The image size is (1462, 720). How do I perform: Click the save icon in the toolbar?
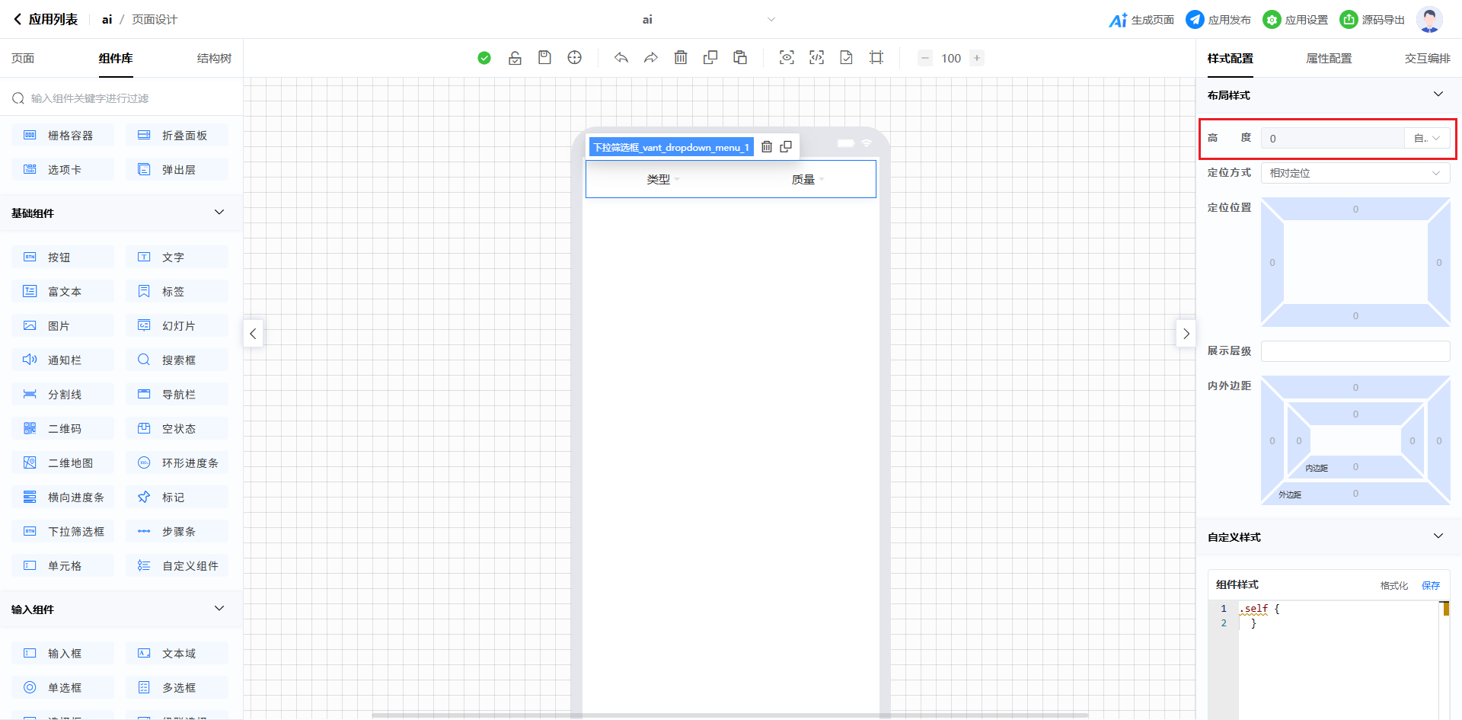(544, 58)
